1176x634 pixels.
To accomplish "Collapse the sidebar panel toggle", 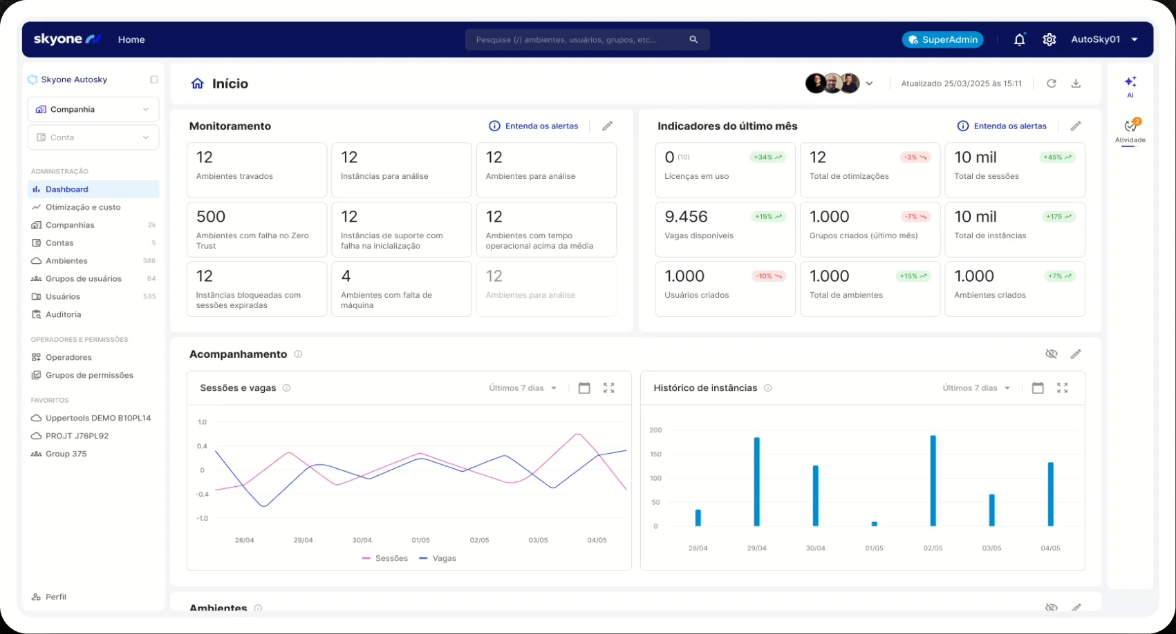I will click(x=154, y=79).
